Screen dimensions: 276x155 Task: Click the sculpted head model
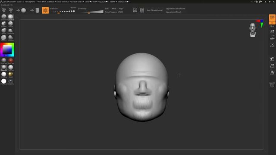point(142,87)
